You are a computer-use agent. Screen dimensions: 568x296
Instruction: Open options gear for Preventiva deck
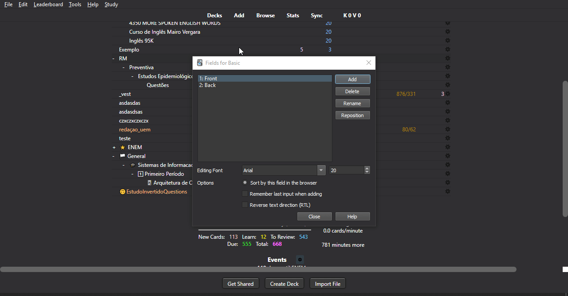point(448,67)
